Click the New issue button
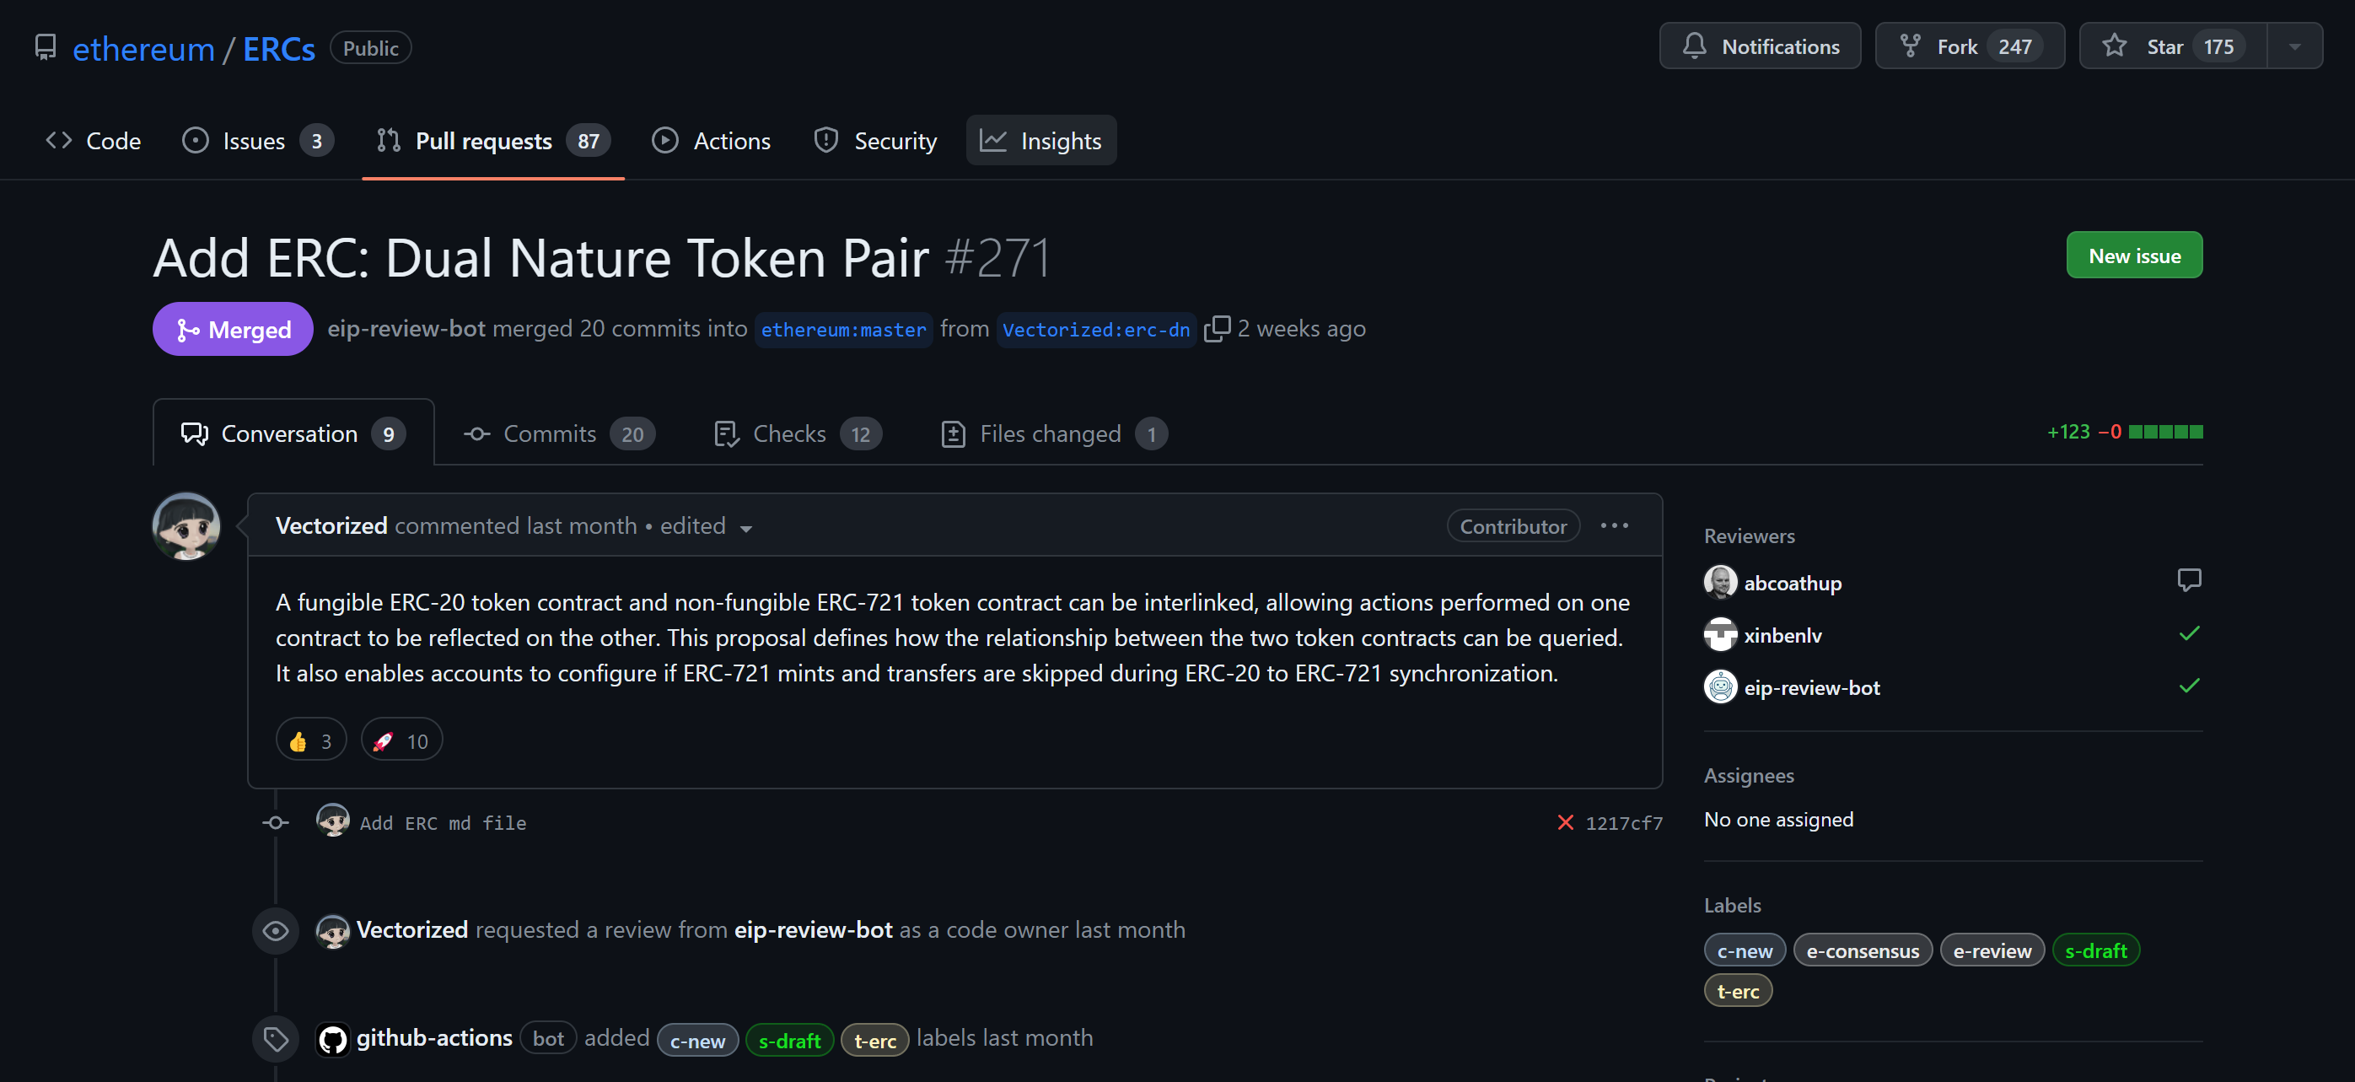The width and height of the screenshot is (2355, 1082). (2134, 256)
